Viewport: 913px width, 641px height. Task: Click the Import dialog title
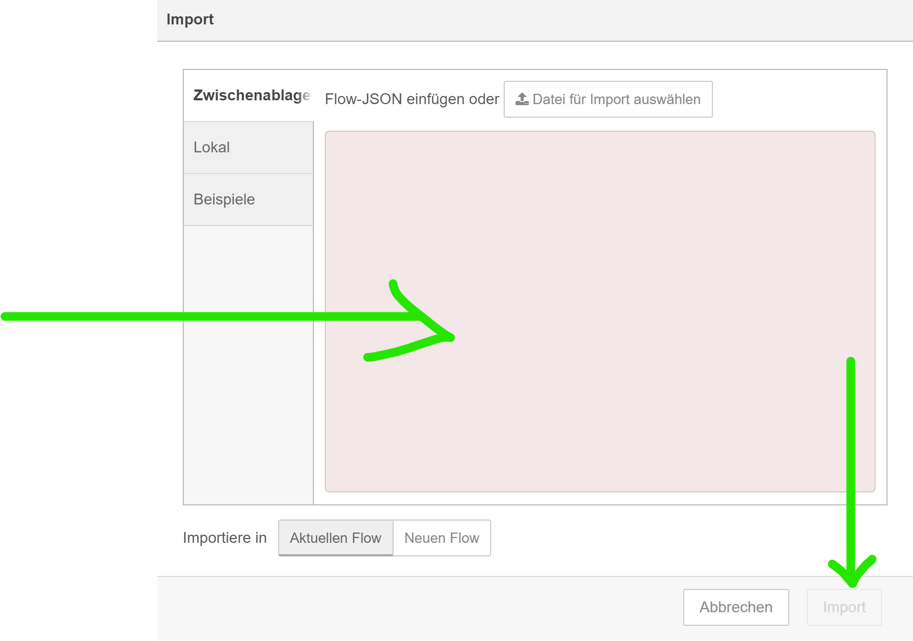(190, 20)
